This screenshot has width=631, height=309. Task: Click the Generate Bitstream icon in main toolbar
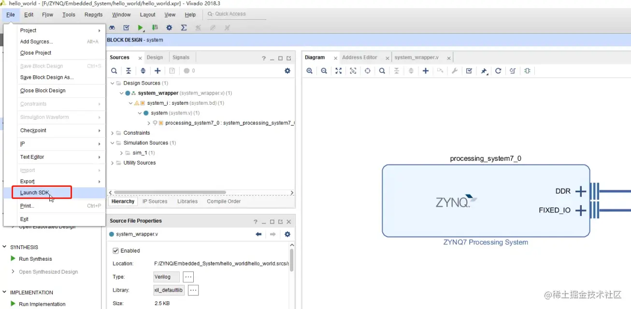coord(155,28)
